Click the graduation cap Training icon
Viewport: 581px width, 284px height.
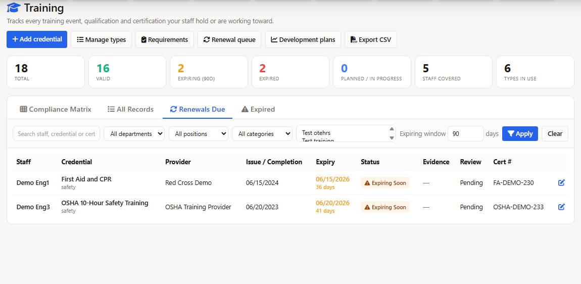(x=13, y=8)
